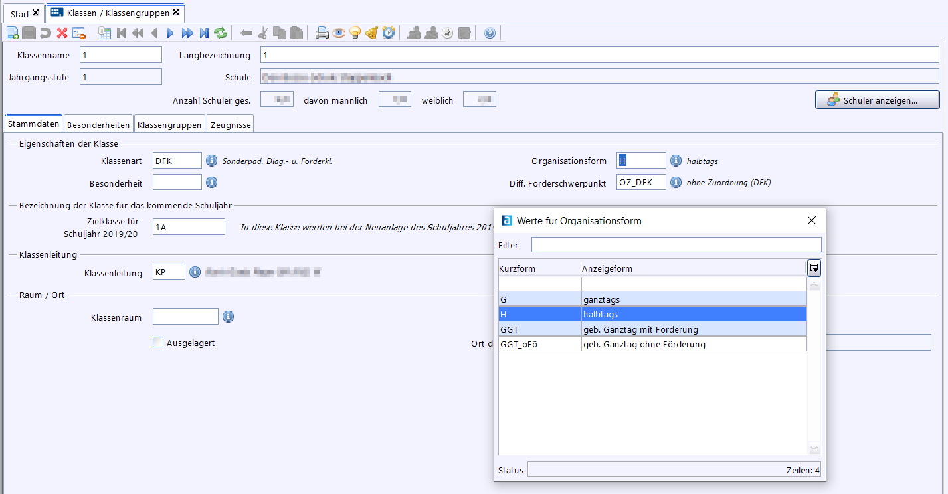The height and width of the screenshot is (494, 948).
Task: Click the new record toolbar icon
Action: [x=13, y=33]
